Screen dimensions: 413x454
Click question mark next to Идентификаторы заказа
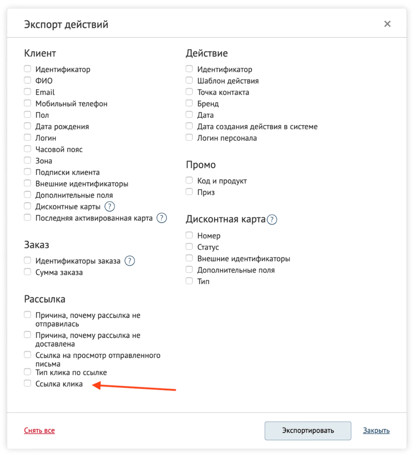130,261
